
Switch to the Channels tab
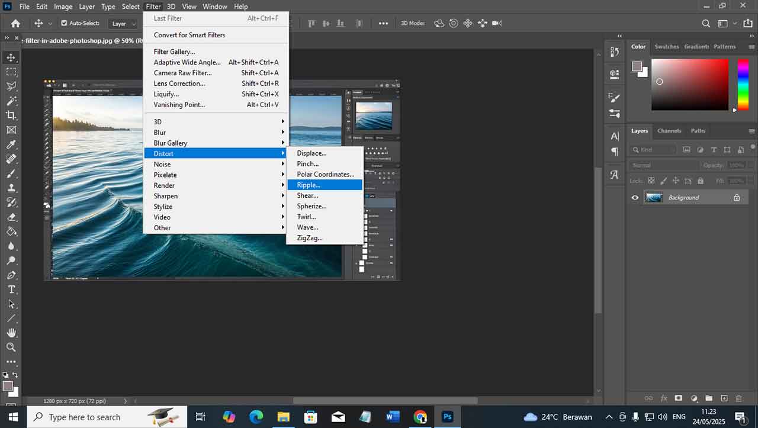point(669,131)
